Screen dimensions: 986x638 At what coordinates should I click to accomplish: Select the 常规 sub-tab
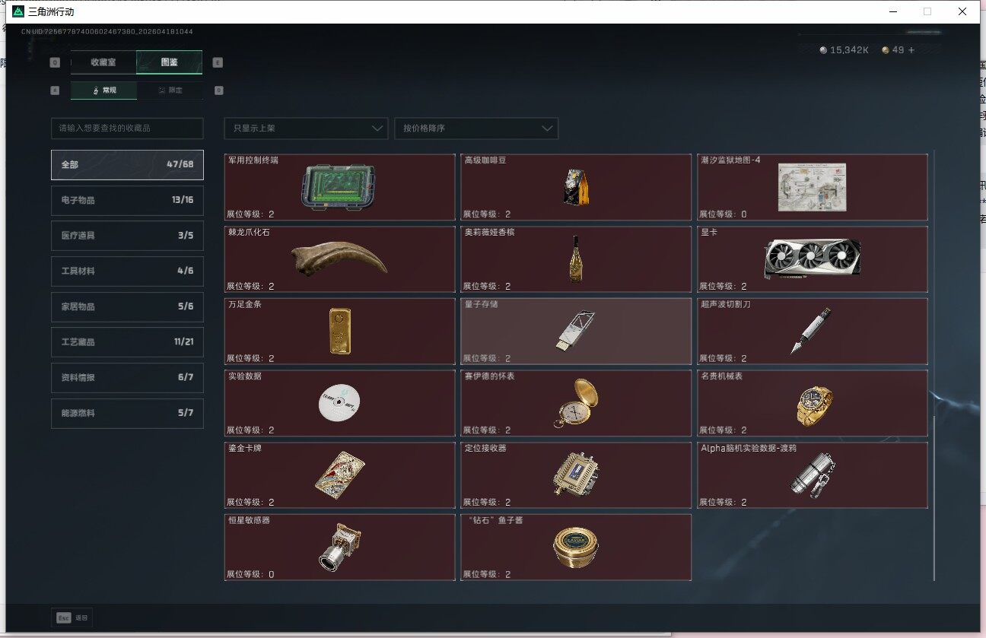(104, 90)
